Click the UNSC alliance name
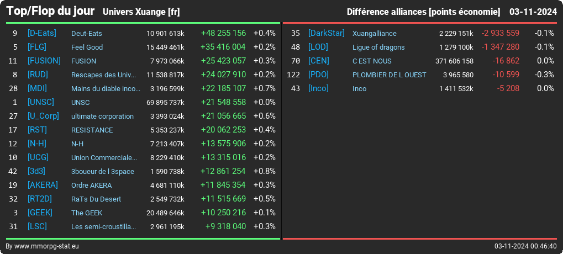The image size is (563, 254). 81,103
